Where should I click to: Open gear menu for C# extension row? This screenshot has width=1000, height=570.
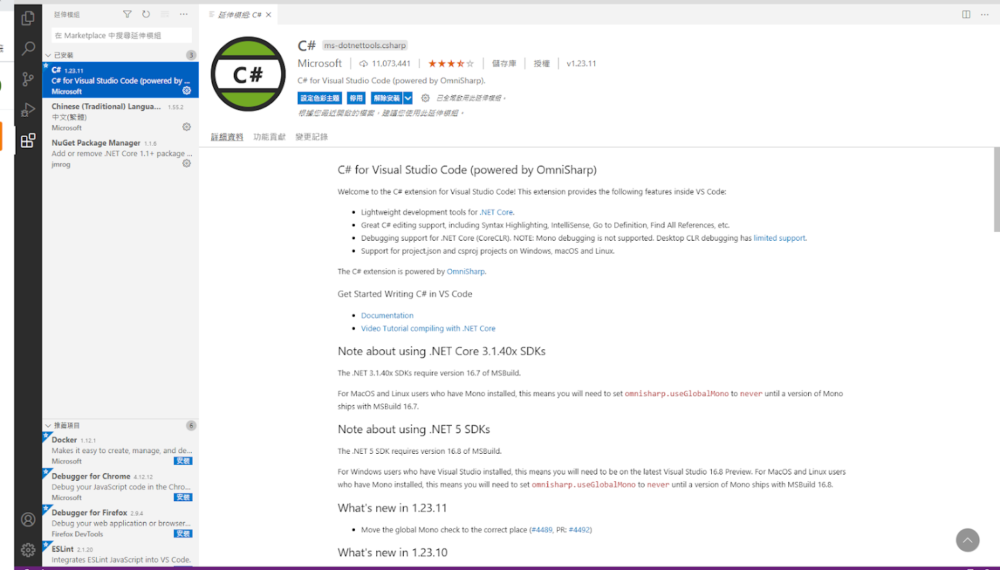coord(186,91)
